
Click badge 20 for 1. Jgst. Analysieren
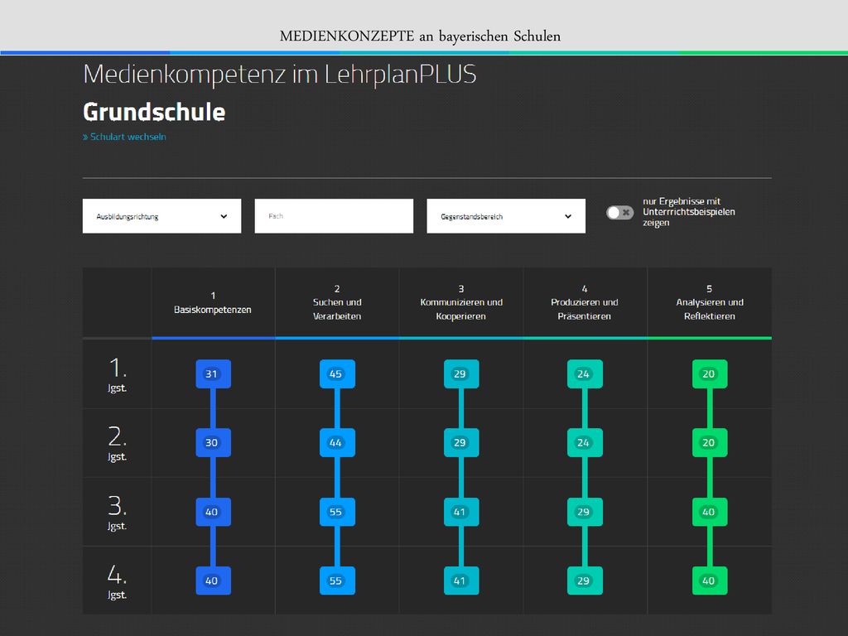710,373
